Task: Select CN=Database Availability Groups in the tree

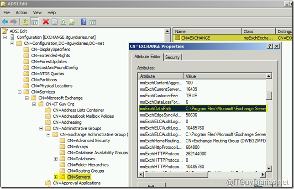Action: (x=98, y=152)
